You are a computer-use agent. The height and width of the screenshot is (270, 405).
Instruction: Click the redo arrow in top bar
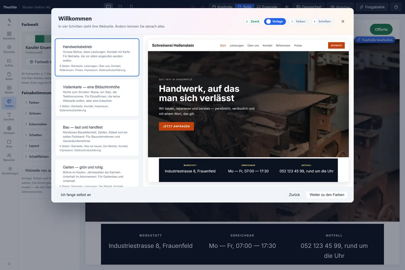[x=202, y=7]
